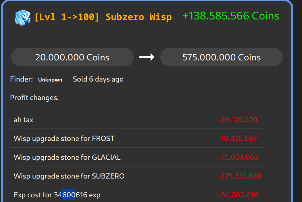Click the highlighted digits in the exp cost
Image resolution: width=302 pixels, height=202 pixels.
click(69, 195)
